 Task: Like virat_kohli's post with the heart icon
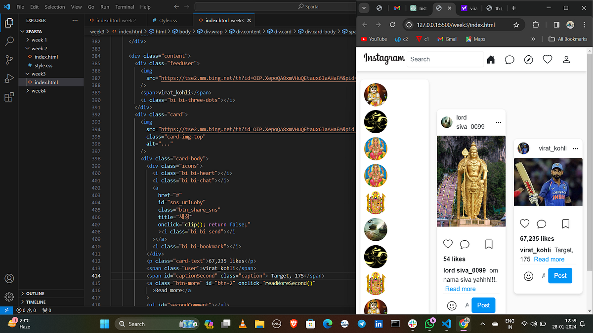pyautogui.click(x=524, y=223)
